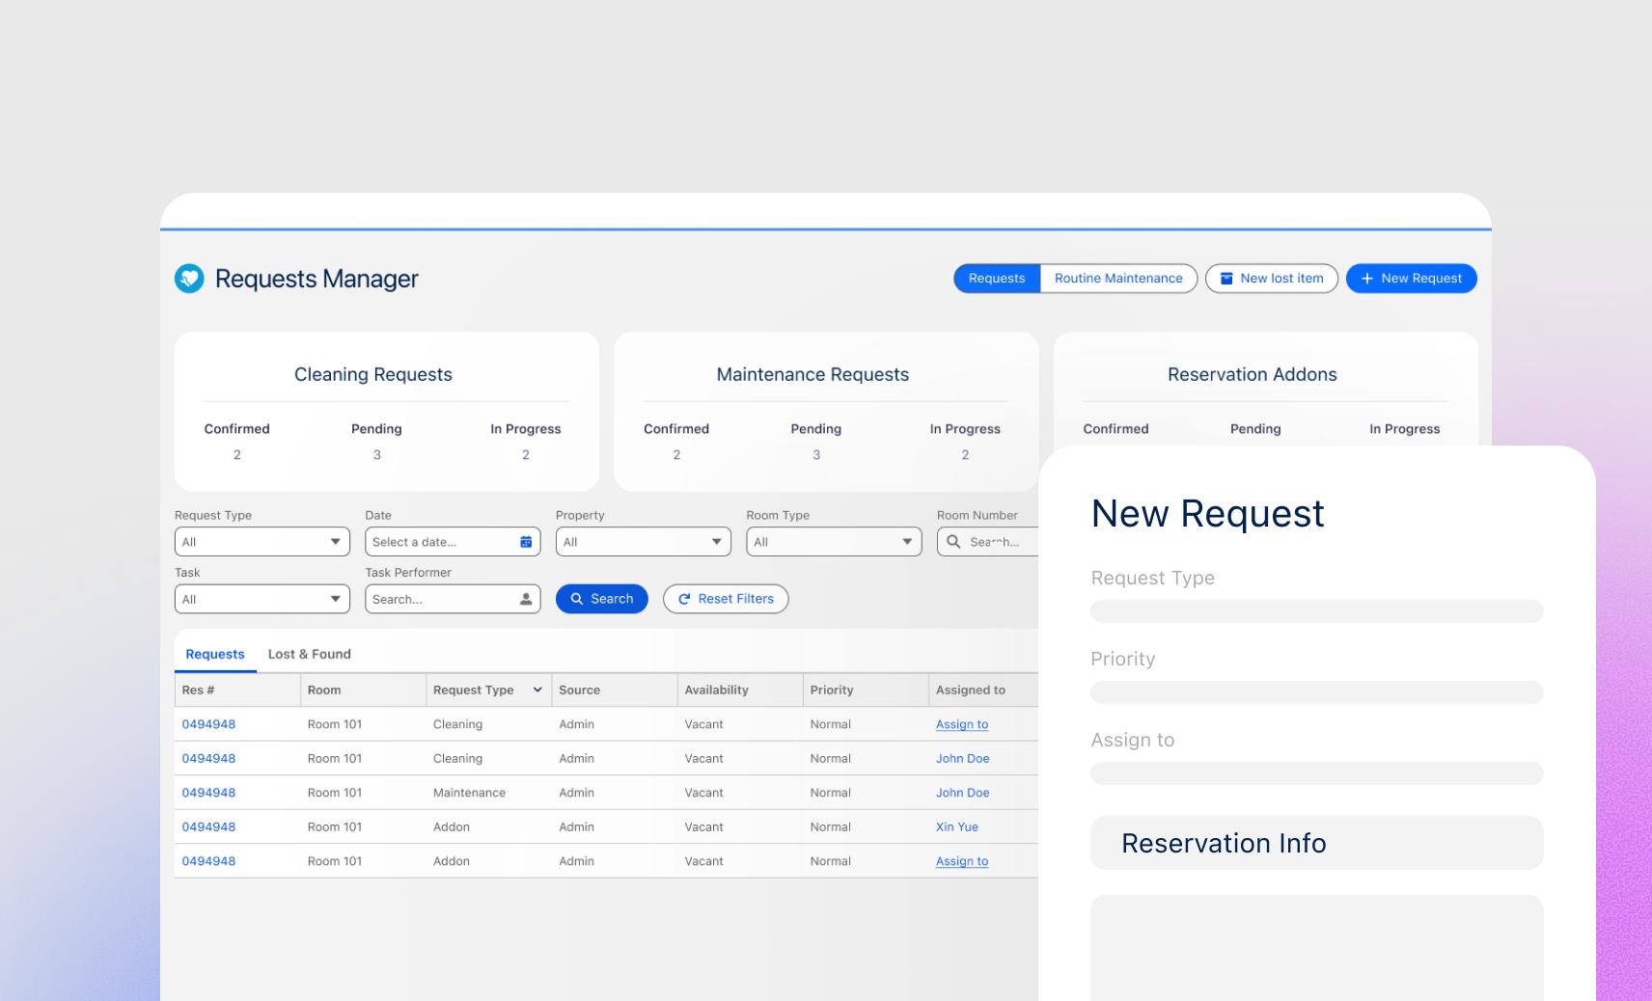Click the Requests Manager heart logo icon
This screenshot has height=1001, width=1652.
(x=189, y=279)
